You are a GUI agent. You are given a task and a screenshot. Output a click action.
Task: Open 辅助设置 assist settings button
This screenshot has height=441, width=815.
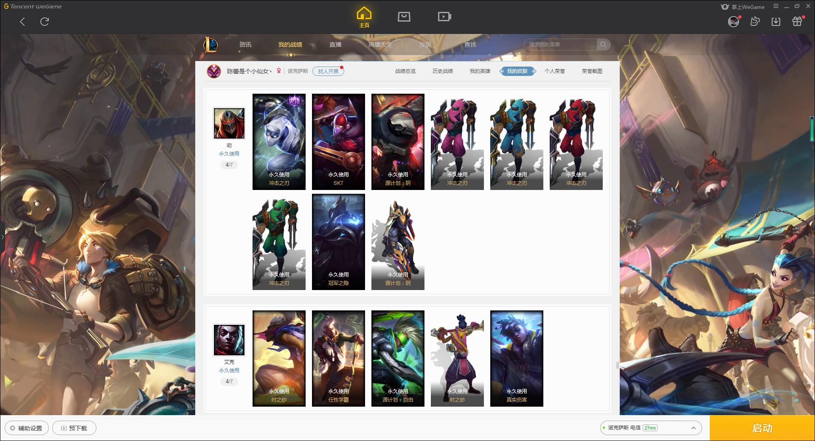coord(26,428)
